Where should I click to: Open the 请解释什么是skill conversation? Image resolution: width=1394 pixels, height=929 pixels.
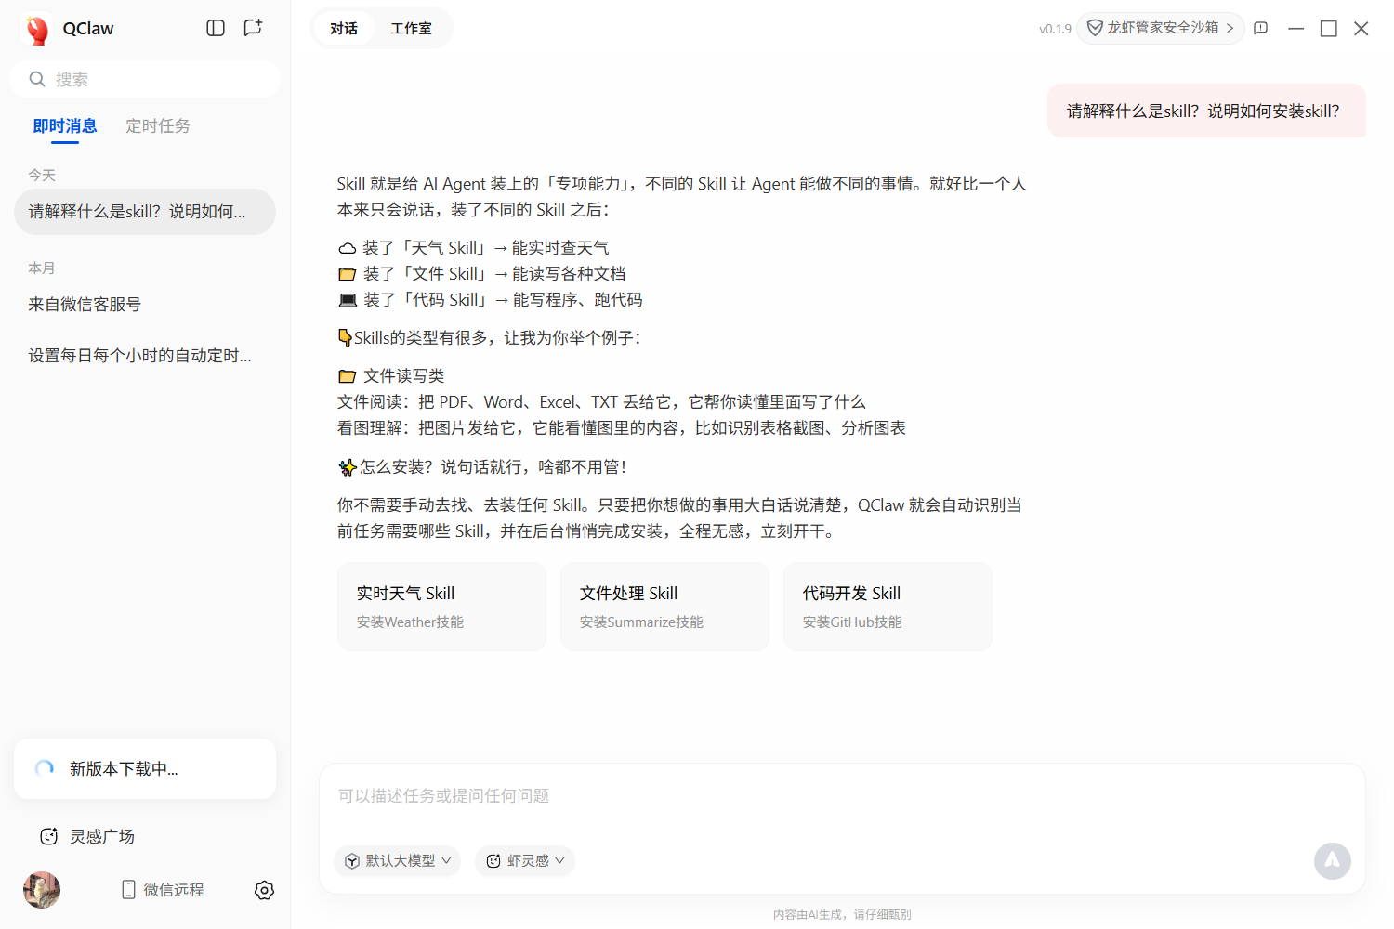pos(145,212)
